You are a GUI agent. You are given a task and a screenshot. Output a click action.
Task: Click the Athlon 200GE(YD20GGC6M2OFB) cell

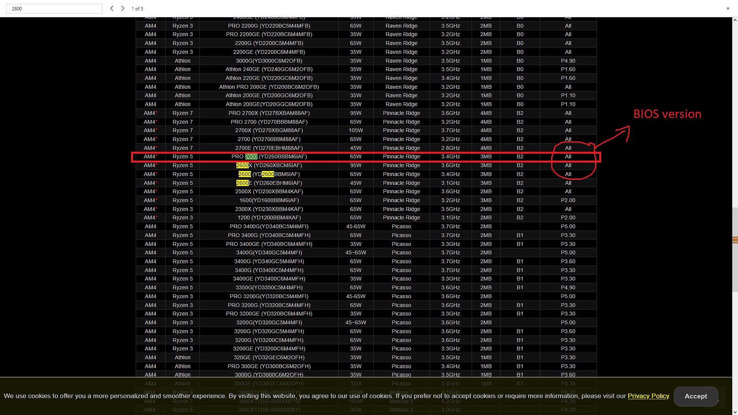point(269,104)
